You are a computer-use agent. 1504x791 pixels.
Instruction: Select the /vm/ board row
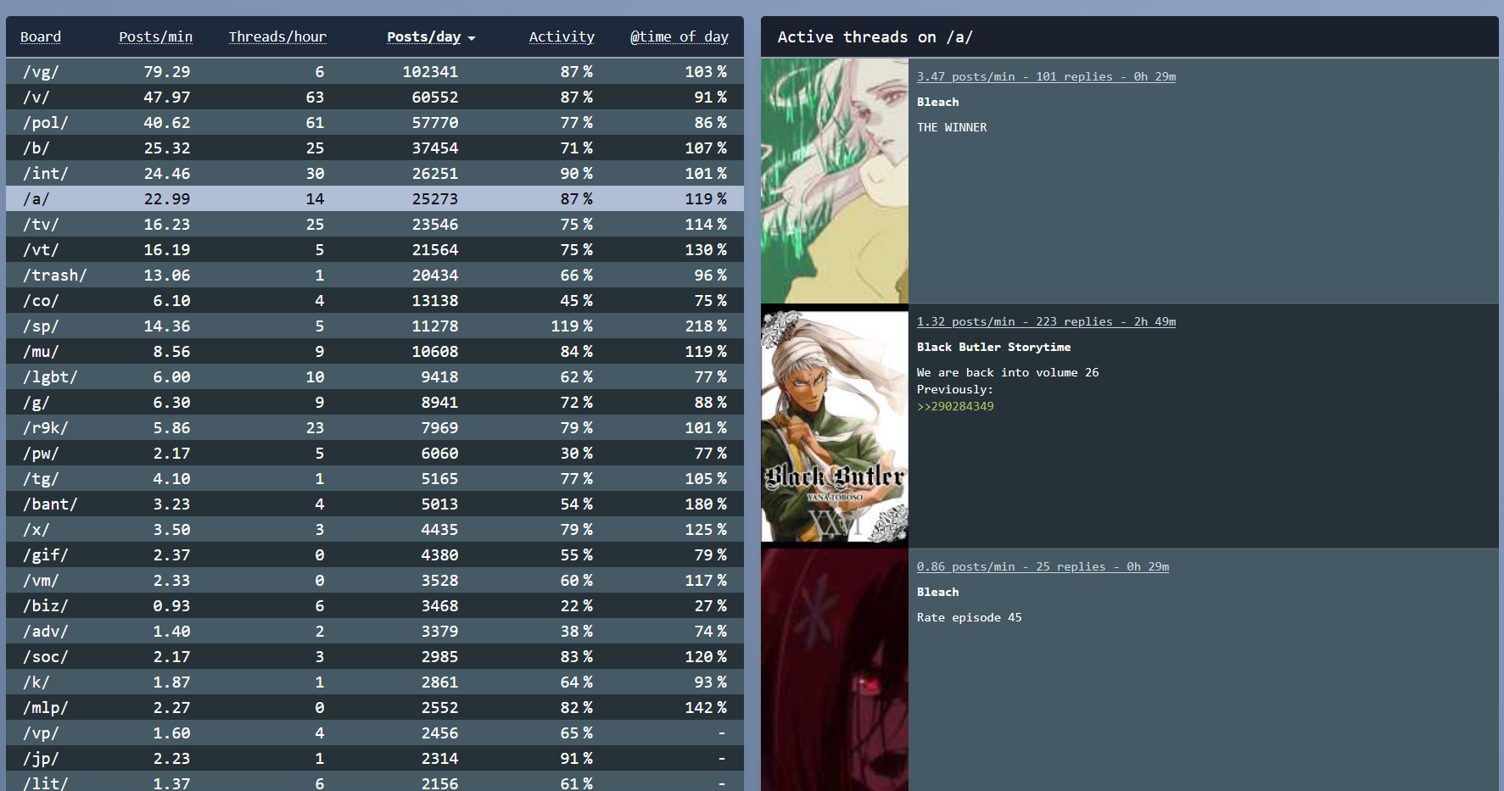coord(375,580)
